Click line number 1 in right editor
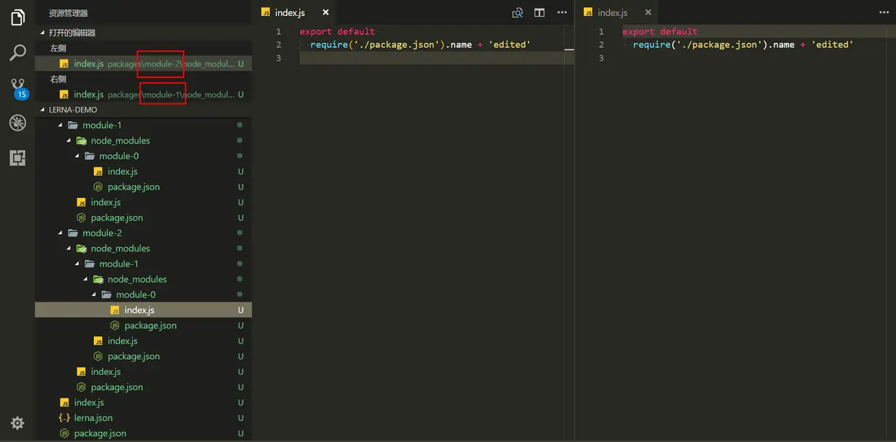This screenshot has height=442, width=896. (x=601, y=32)
